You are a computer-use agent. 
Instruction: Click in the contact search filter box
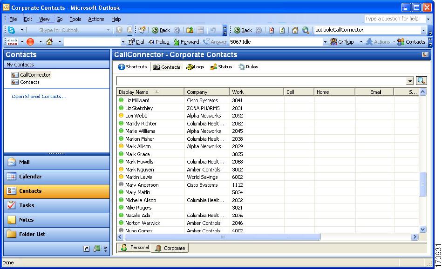click(262, 81)
